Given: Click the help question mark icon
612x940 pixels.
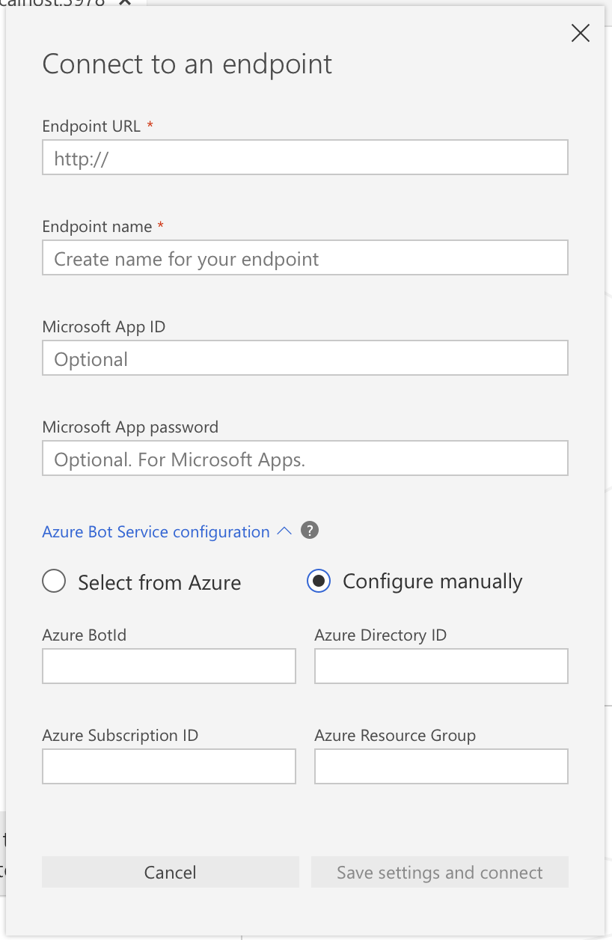Looking at the screenshot, I should pyautogui.click(x=310, y=531).
